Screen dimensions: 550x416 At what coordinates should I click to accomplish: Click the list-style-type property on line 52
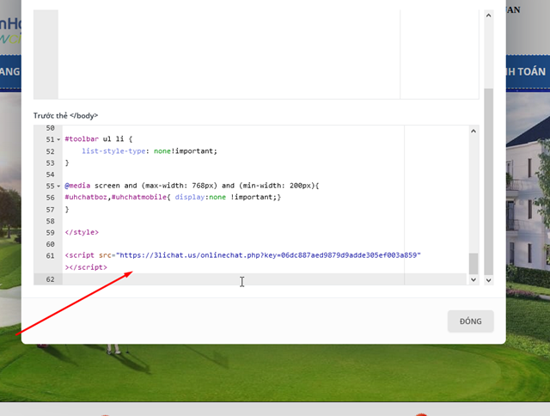(113, 151)
